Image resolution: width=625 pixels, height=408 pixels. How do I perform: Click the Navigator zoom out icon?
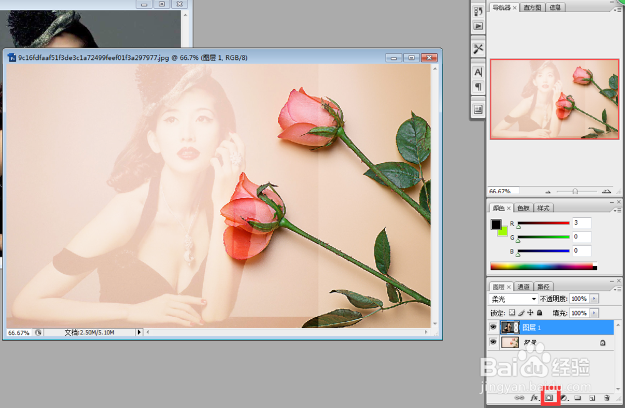(548, 192)
